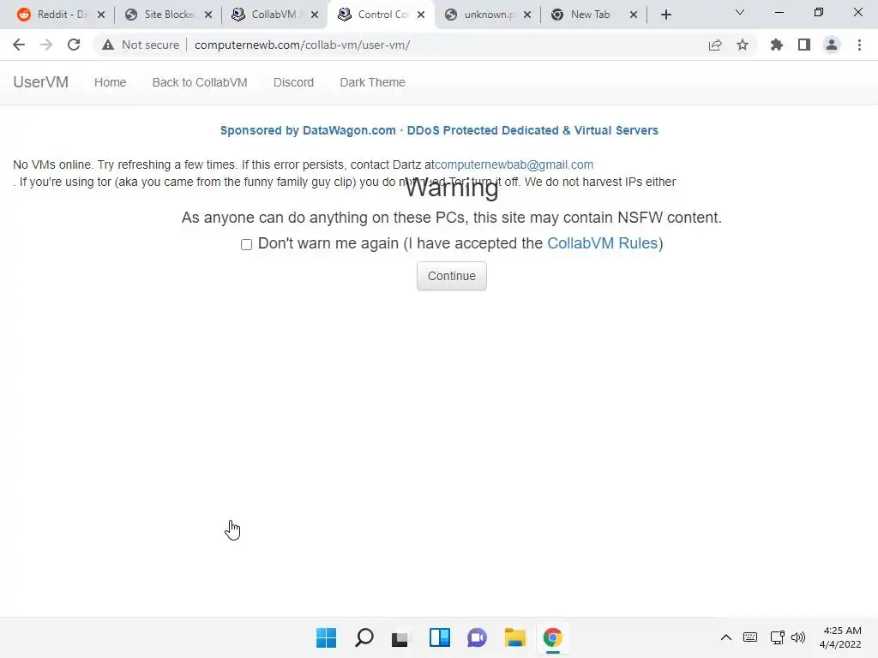Open the CollabVM Rules link
The width and height of the screenshot is (878, 658).
pos(602,242)
